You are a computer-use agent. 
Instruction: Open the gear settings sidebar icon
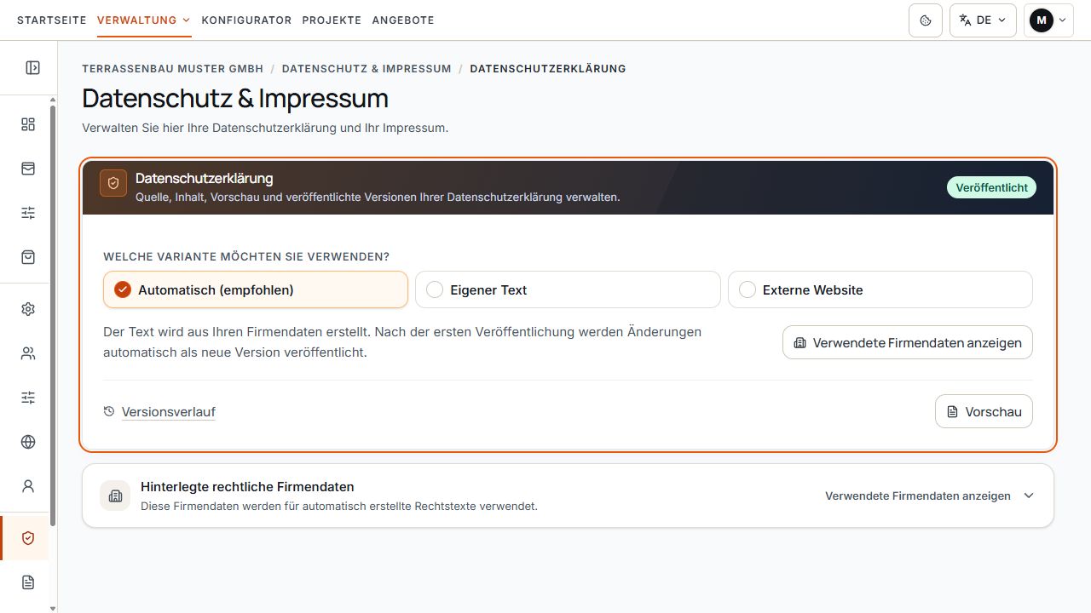pyautogui.click(x=28, y=309)
